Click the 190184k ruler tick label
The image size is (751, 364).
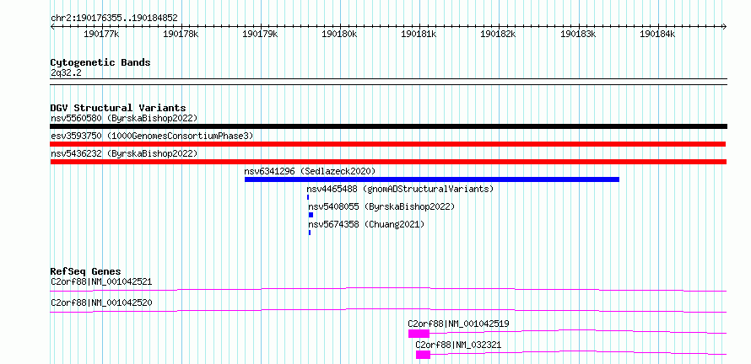tap(657, 34)
